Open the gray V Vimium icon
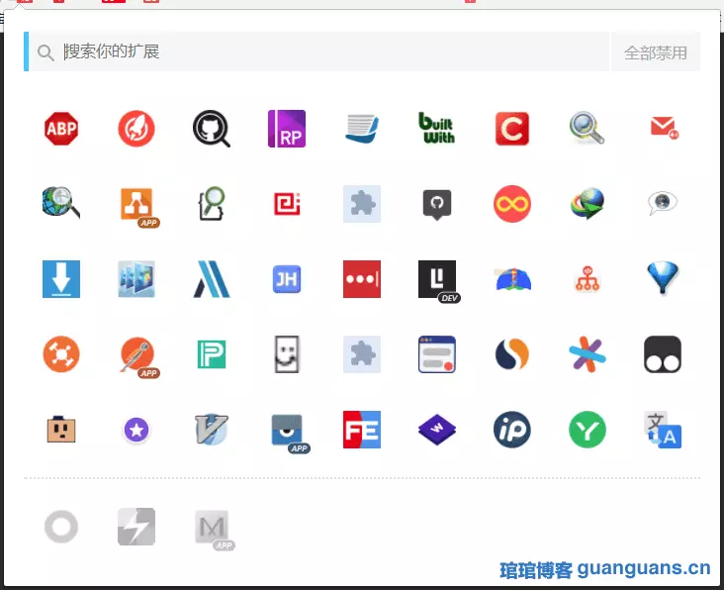The image size is (724, 590). [212, 430]
